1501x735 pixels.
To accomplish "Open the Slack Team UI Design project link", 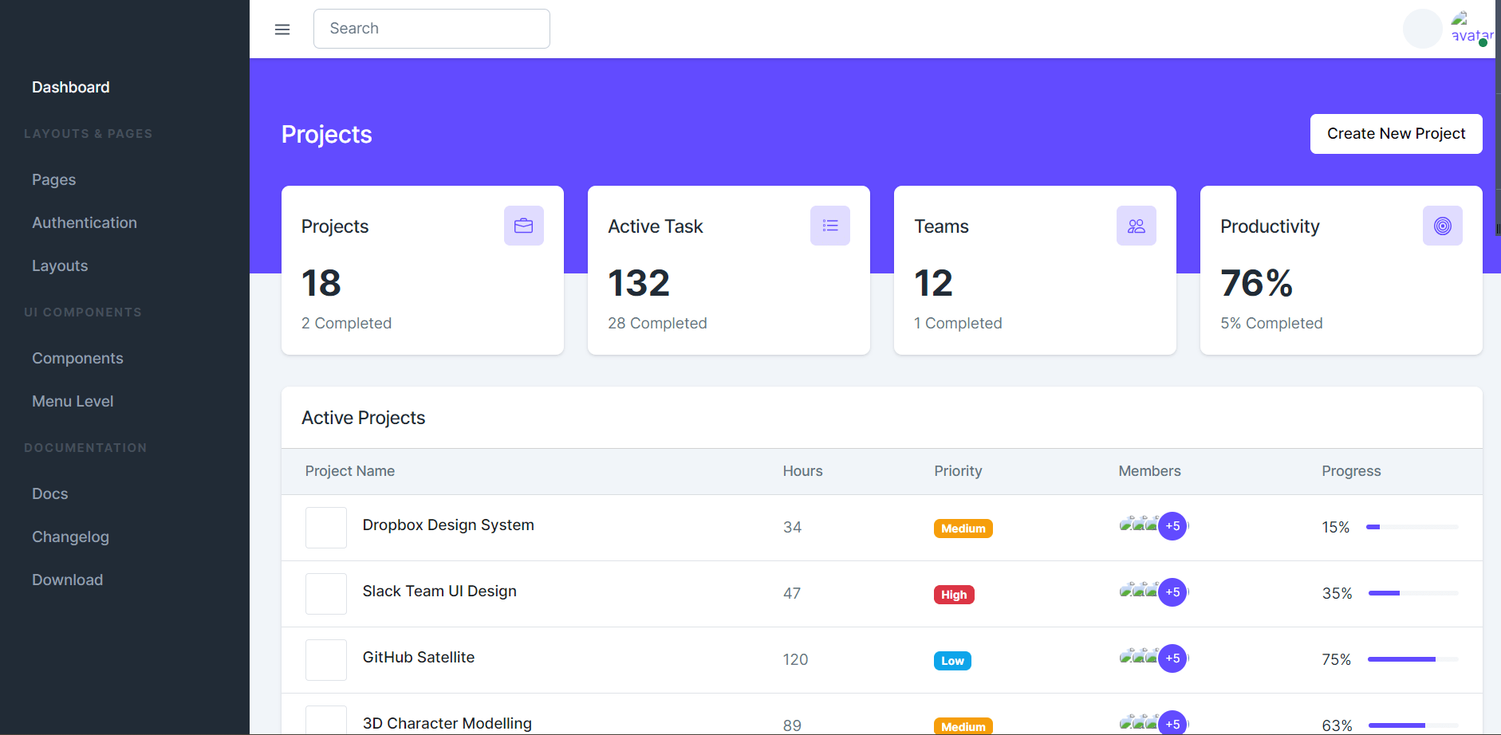I will (x=439, y=591).
